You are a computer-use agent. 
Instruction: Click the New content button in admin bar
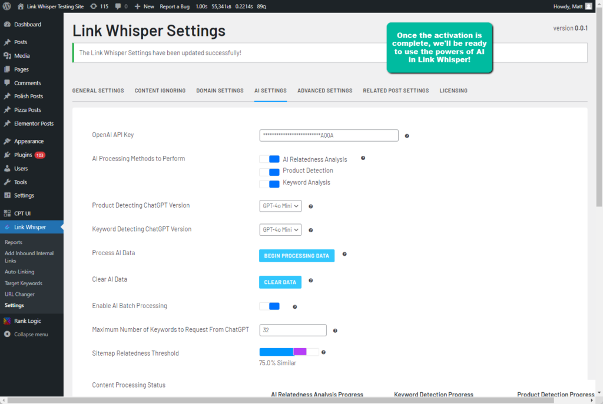coord(144,6)
